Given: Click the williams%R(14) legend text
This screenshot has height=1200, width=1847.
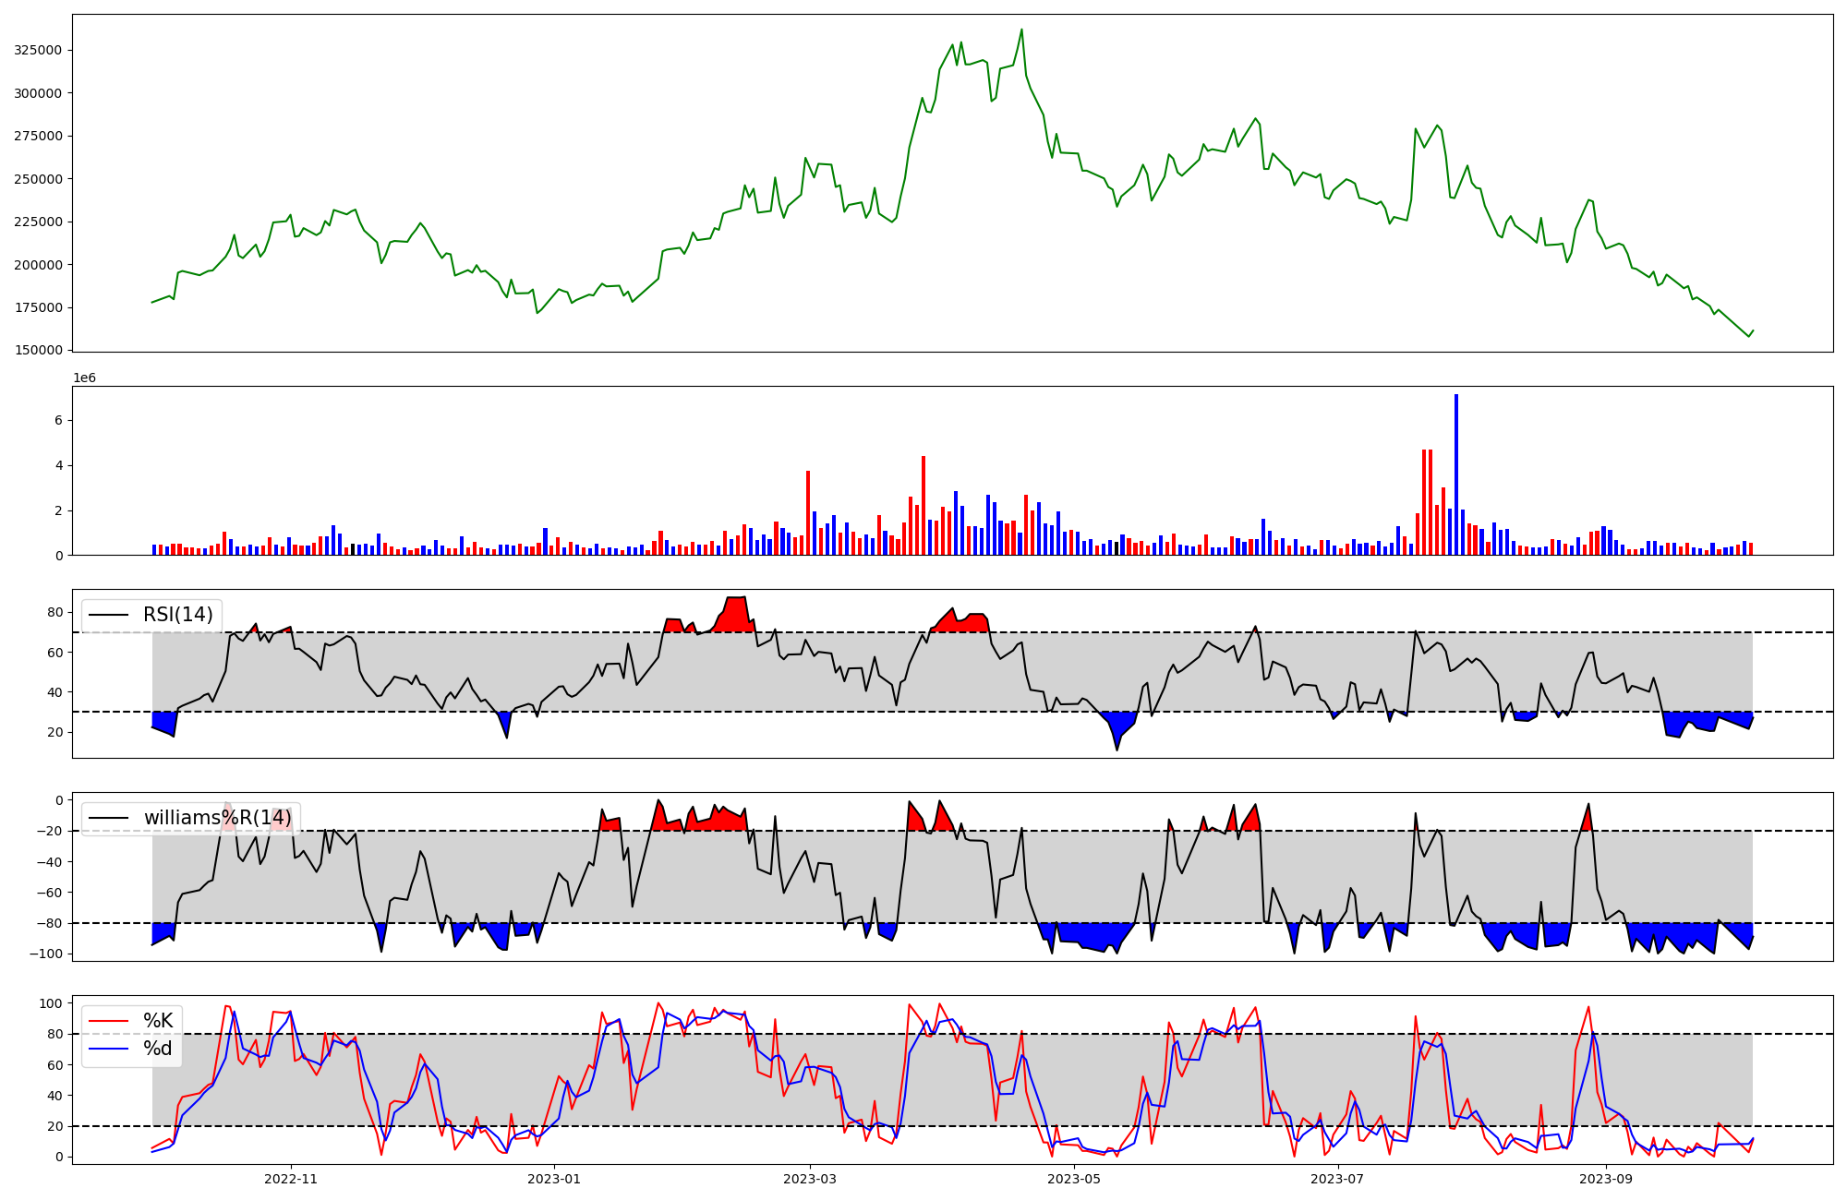Looking at the screenshot, I should click(x=217, y=818).
